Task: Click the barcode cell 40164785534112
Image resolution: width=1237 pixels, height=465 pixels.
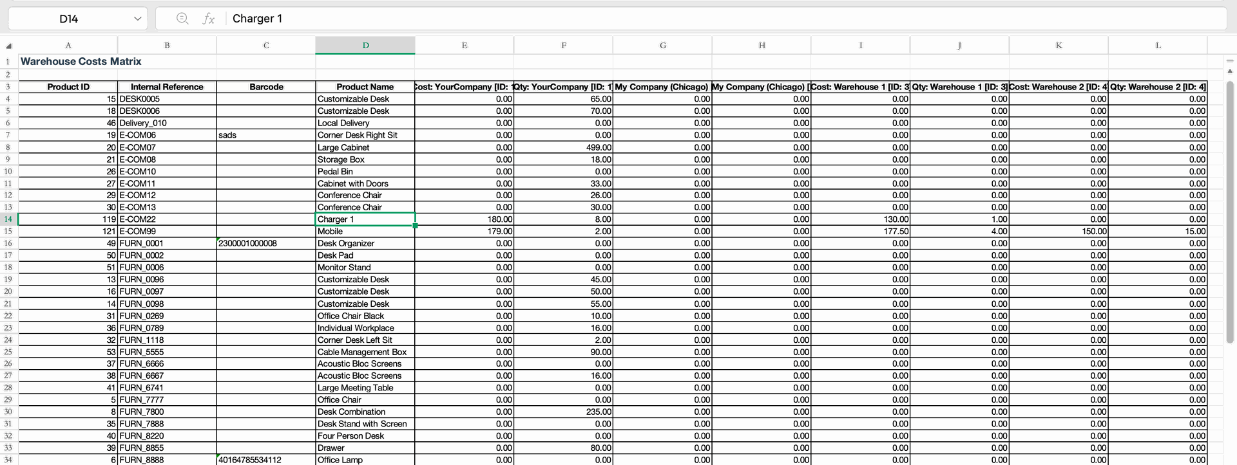Action: tap(266, 460)
